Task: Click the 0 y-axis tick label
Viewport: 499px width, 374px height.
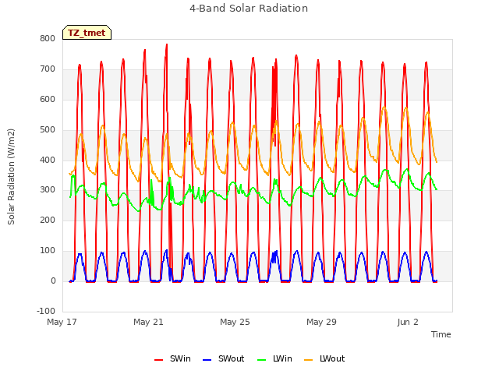Action: (53, 281)
